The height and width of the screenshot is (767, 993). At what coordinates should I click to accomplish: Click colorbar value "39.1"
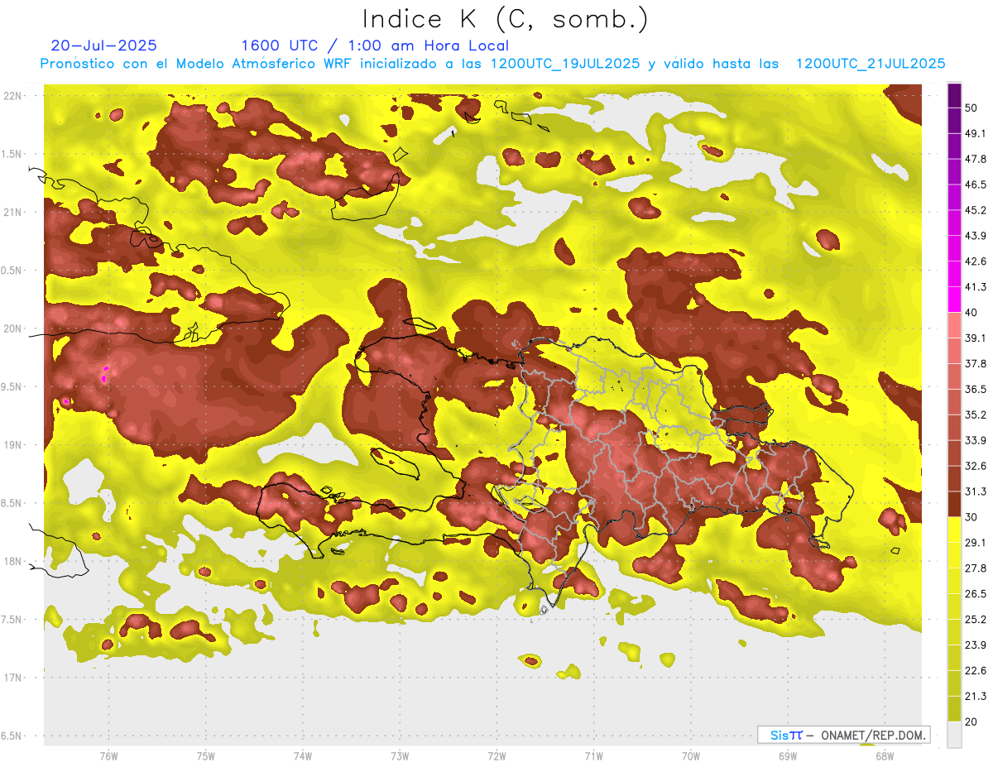coord(976,338)
